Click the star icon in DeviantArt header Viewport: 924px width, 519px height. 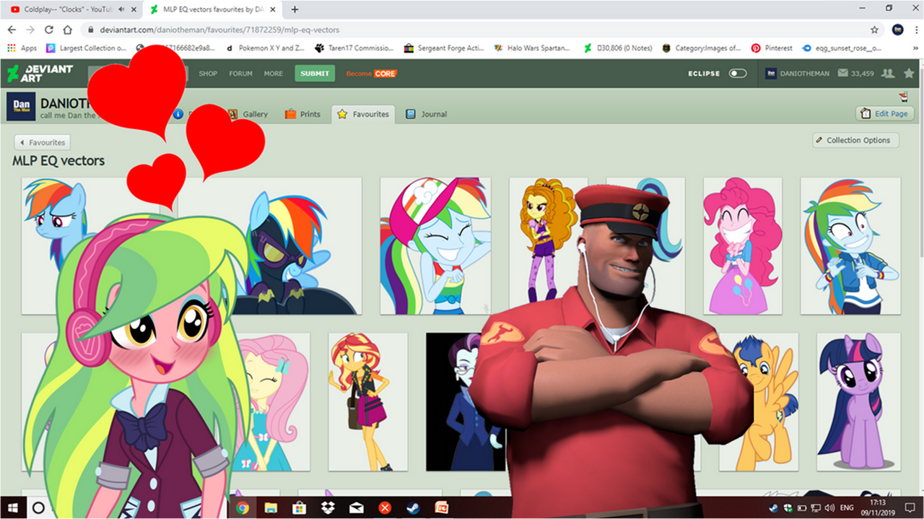tap(909, 74)
